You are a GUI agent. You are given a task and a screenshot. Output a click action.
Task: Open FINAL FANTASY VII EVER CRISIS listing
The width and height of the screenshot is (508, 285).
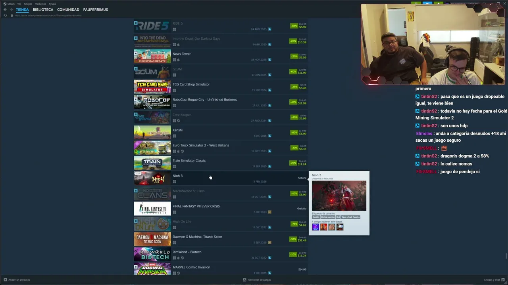click(221, 209)
